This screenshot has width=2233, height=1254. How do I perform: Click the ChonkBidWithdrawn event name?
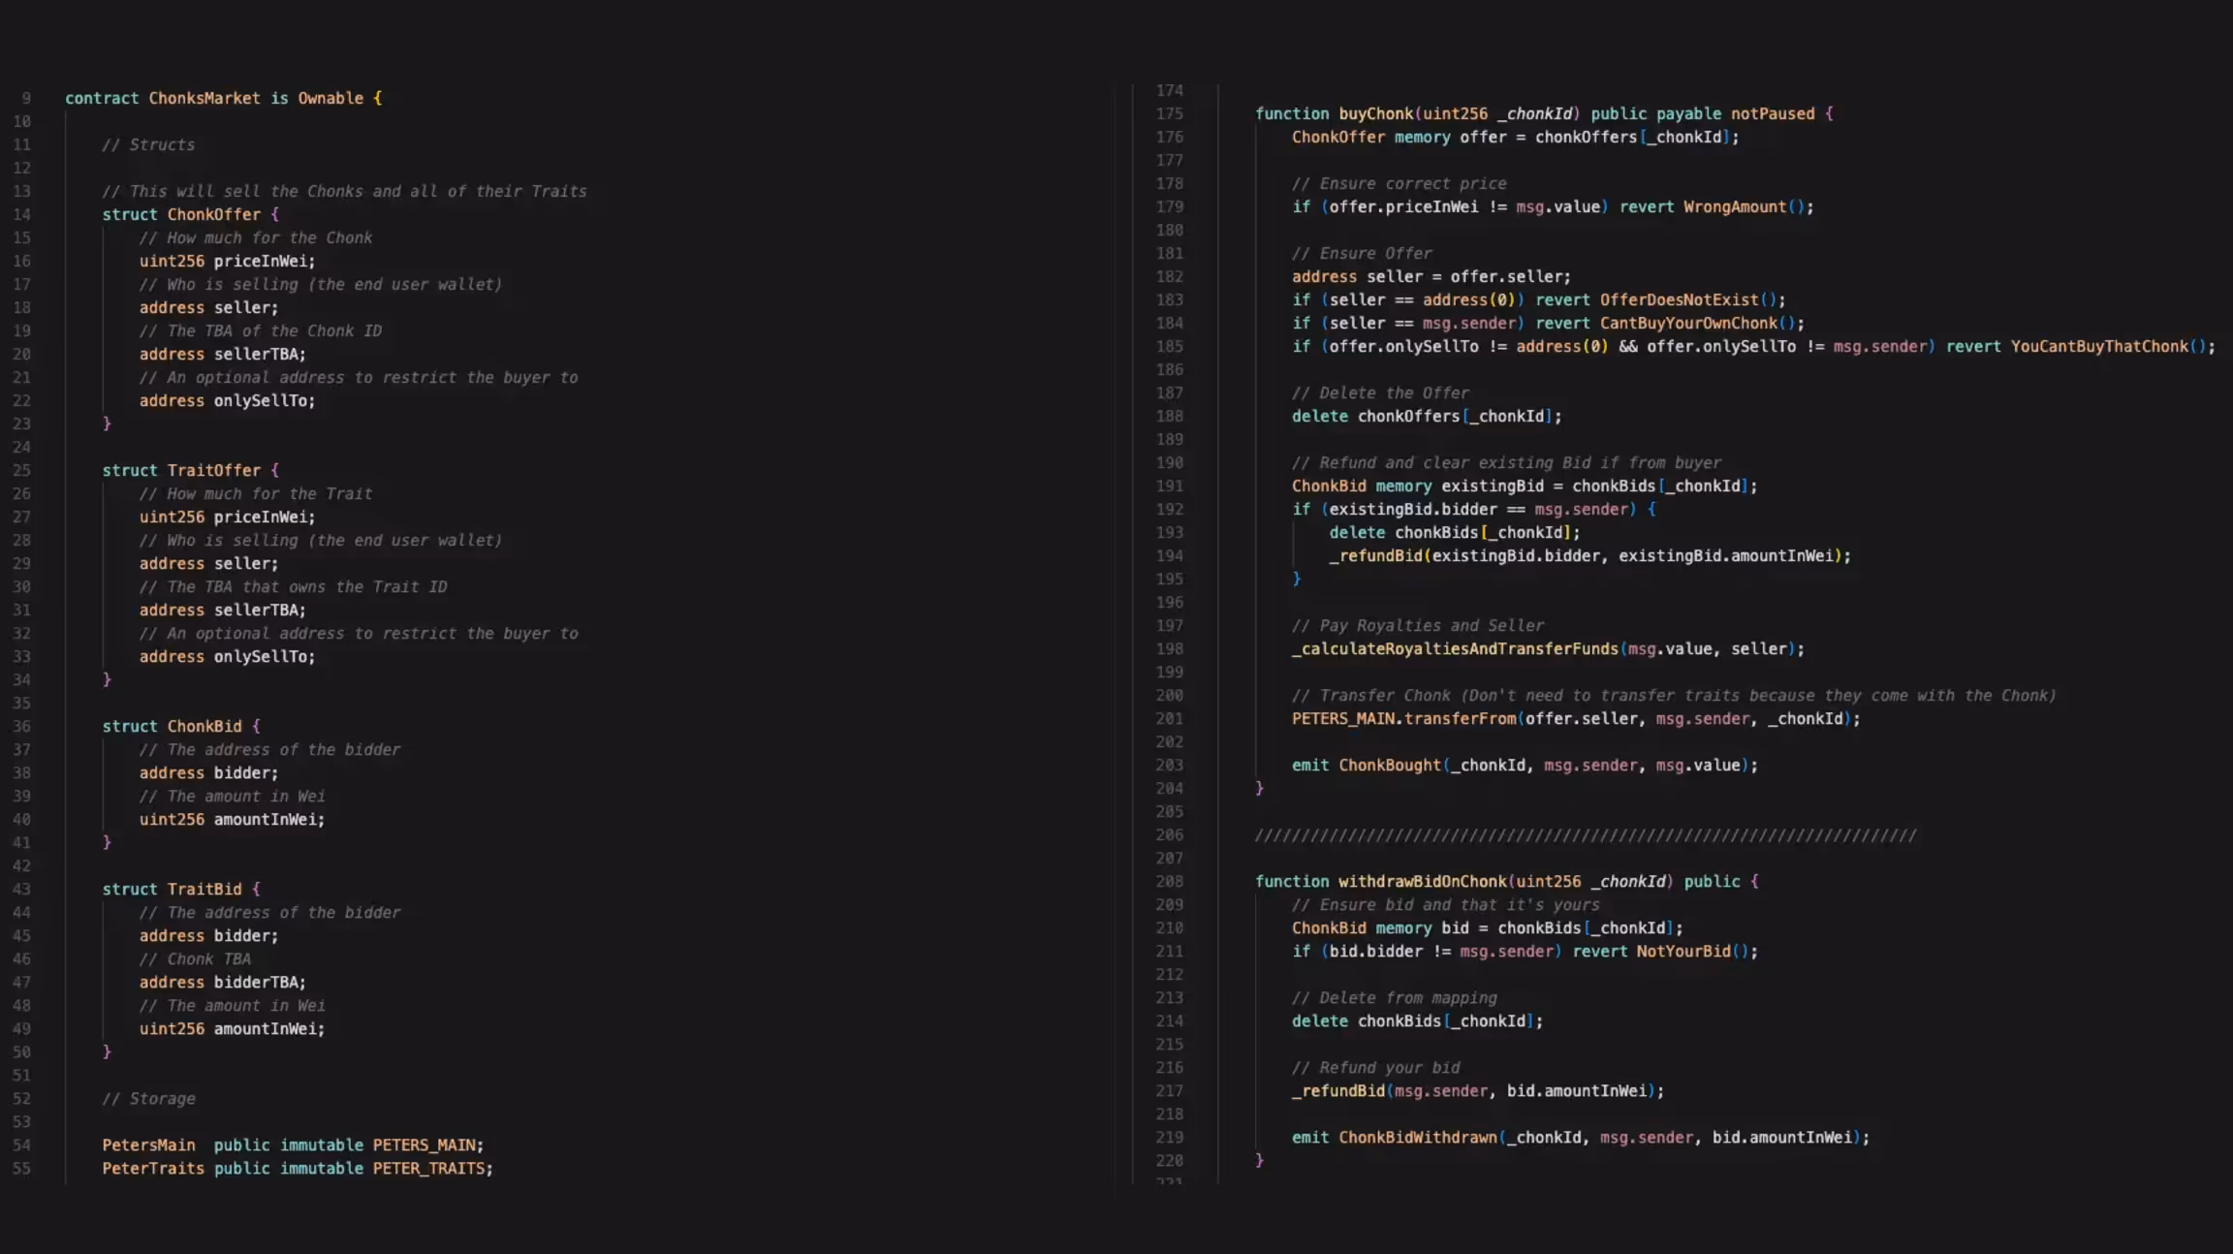[x=1417, y=1137]
